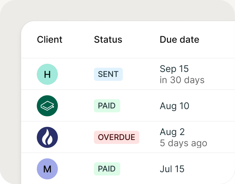Open the sent invoice row for client H
235x184 pixels.
coord(128,74)
